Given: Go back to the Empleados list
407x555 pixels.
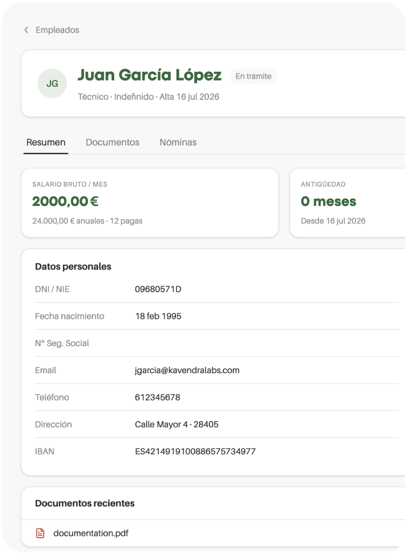Looking at the screenshot, I should coord(57,30).
